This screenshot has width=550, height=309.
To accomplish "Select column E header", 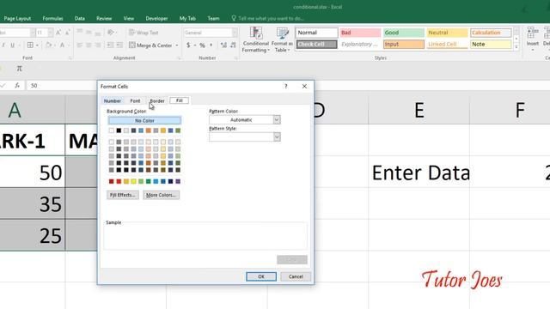I will pyautogui.click(x=419, y=110).
